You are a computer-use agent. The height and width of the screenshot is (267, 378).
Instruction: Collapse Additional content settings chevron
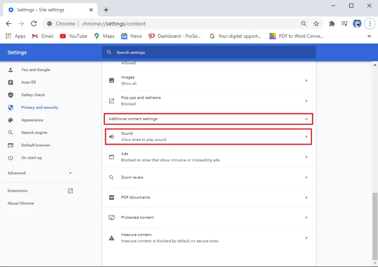click(x=306, y=119)
